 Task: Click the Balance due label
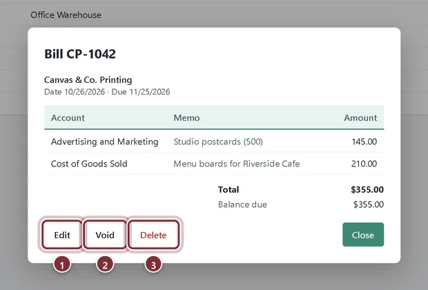point(242,204)
